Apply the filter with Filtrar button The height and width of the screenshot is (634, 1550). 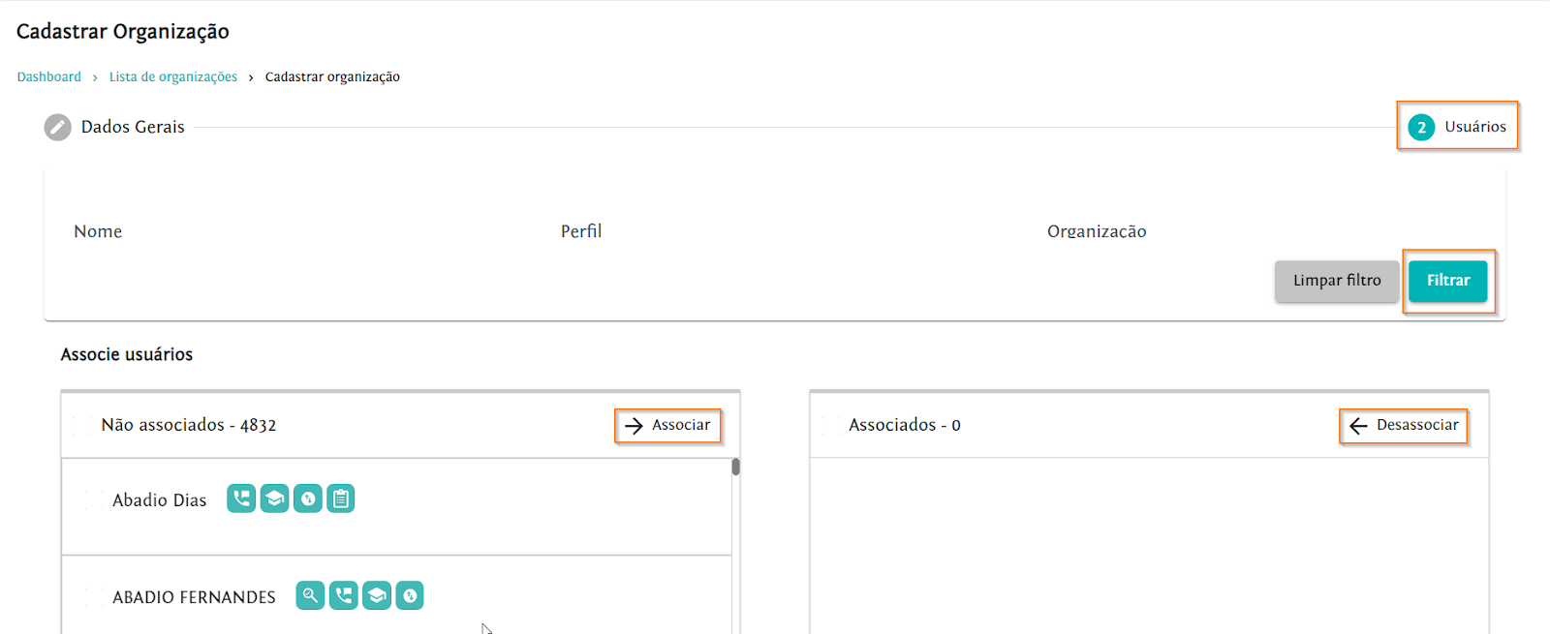point(1447,281)
